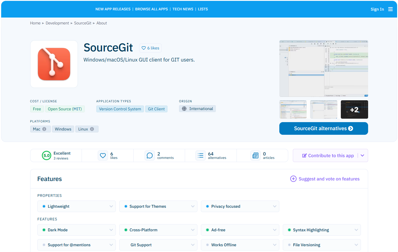
Task: Click the 2 comments count
Action: 165,155
